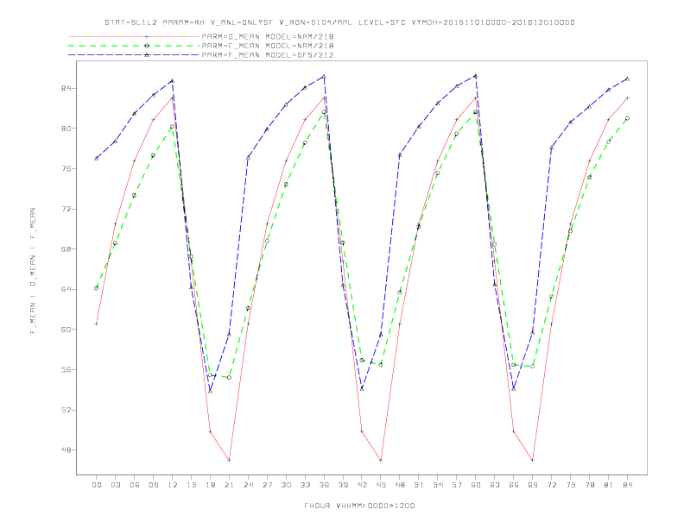Click y-axis tick label 64

click(66, 289)
